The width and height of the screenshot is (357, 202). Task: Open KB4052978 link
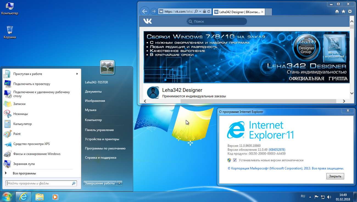(277, 150)
